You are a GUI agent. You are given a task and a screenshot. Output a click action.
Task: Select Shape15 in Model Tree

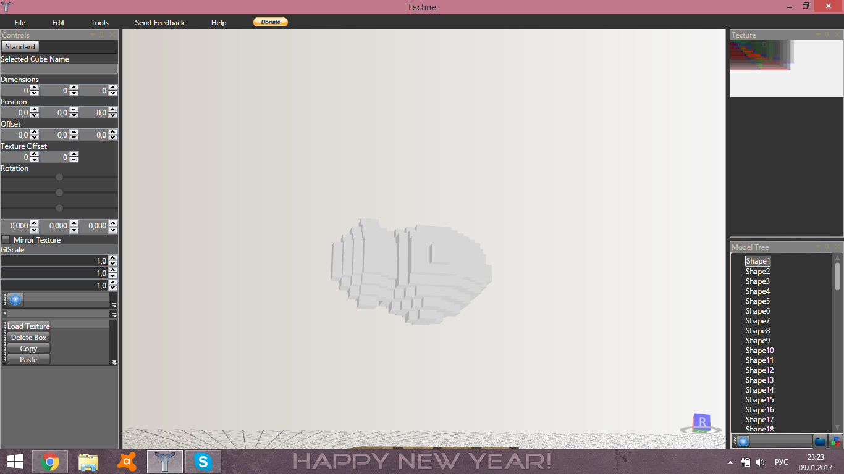[759, 400]
